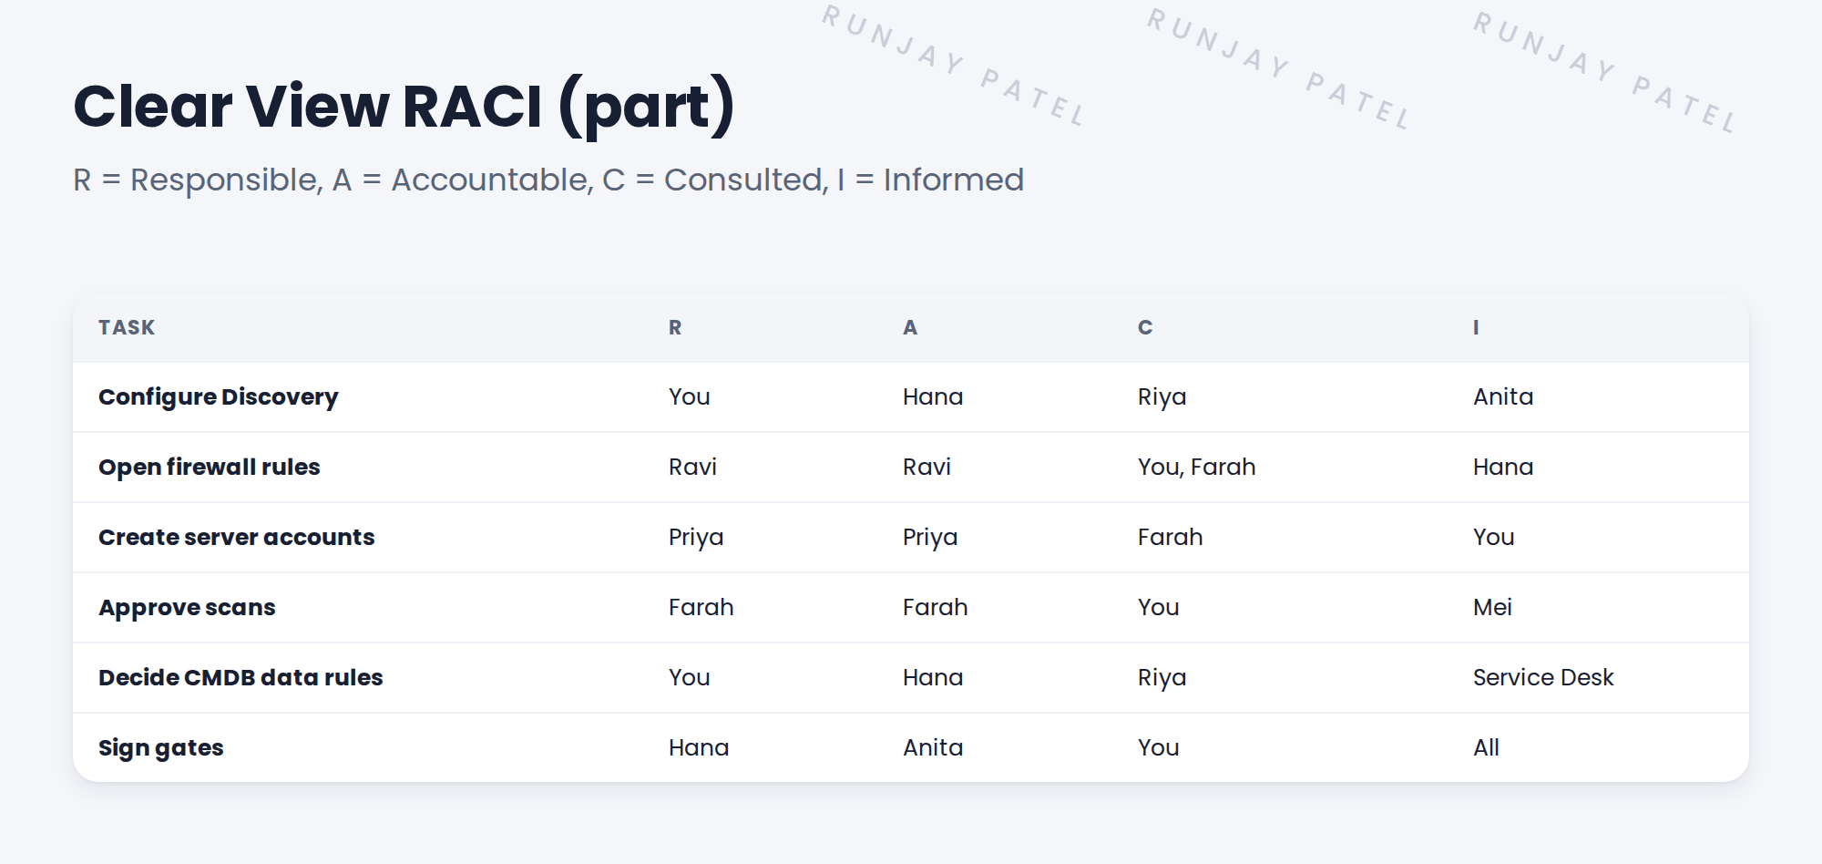Click the 'Service Desk' cell

pyautogui.click(x=1543, y=677)
